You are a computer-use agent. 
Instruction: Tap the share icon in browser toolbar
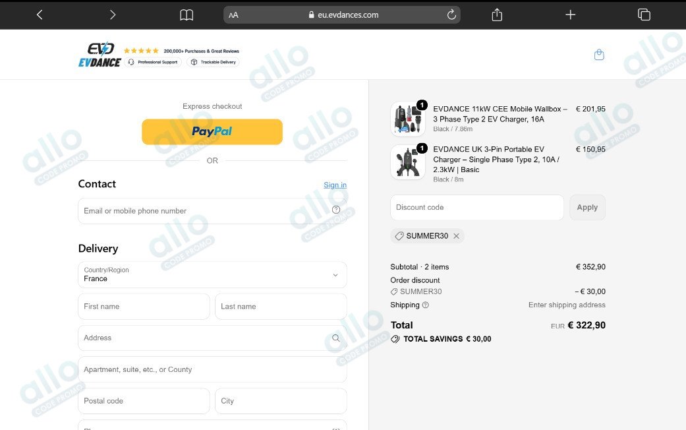tap(497, 15)
